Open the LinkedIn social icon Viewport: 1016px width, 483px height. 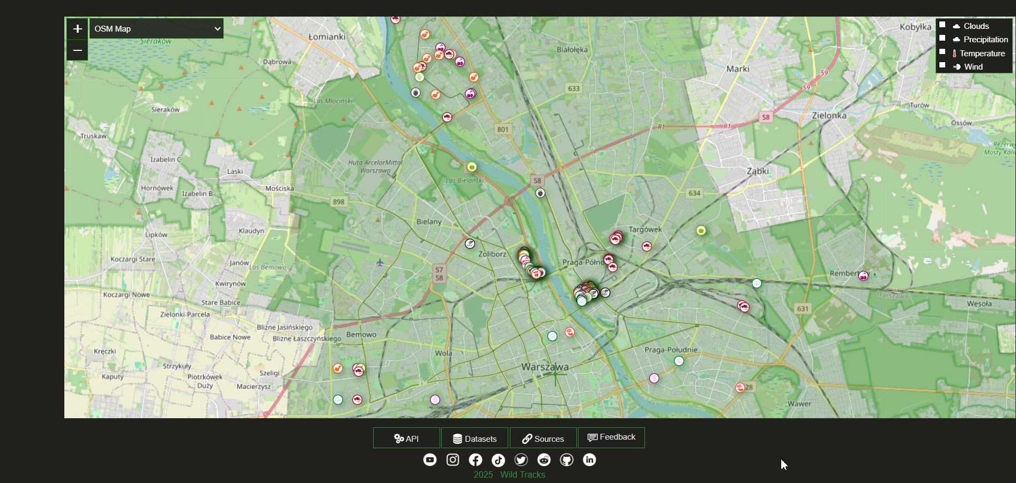589,459
